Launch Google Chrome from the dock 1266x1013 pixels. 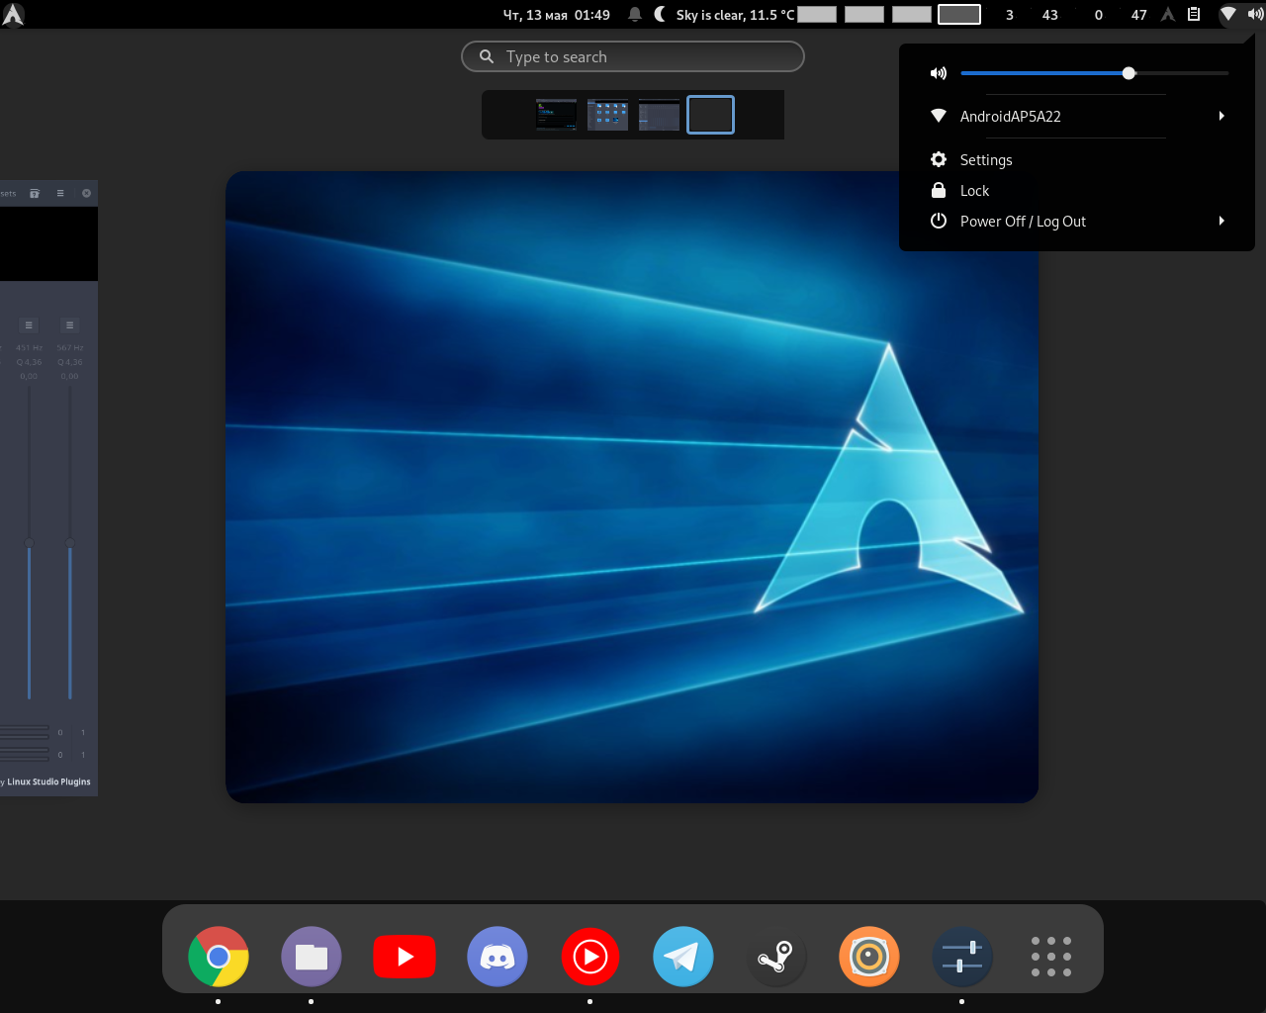tap(219, 957)
